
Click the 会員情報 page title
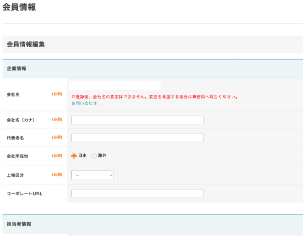pyautogui.click(x=19, y=7)
